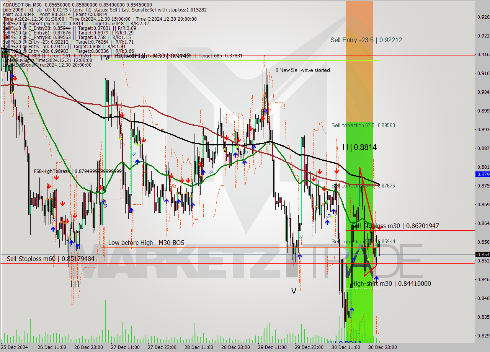Select the 'Sell correction 87.5 | 0.89563' label
This screenshot has height=352, width=490.
pyautogui.click(x=363, y=125)
